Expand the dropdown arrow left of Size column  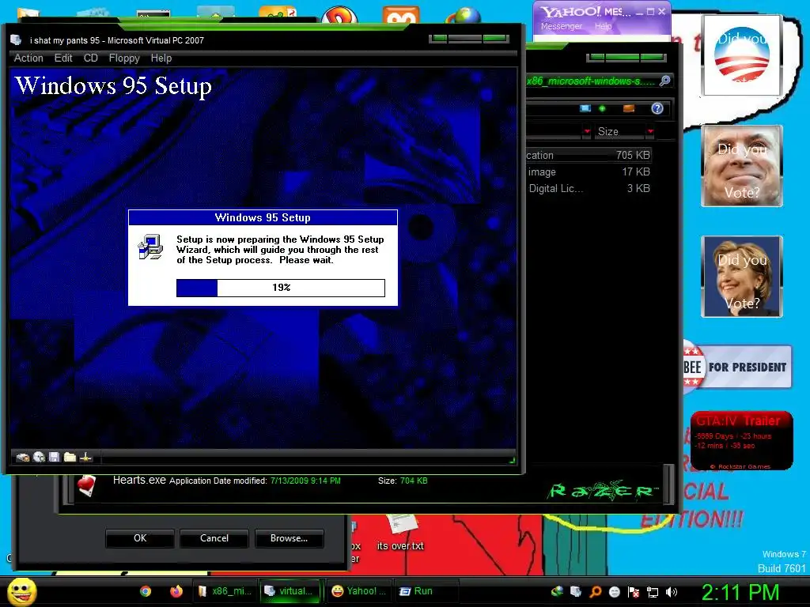587,132
